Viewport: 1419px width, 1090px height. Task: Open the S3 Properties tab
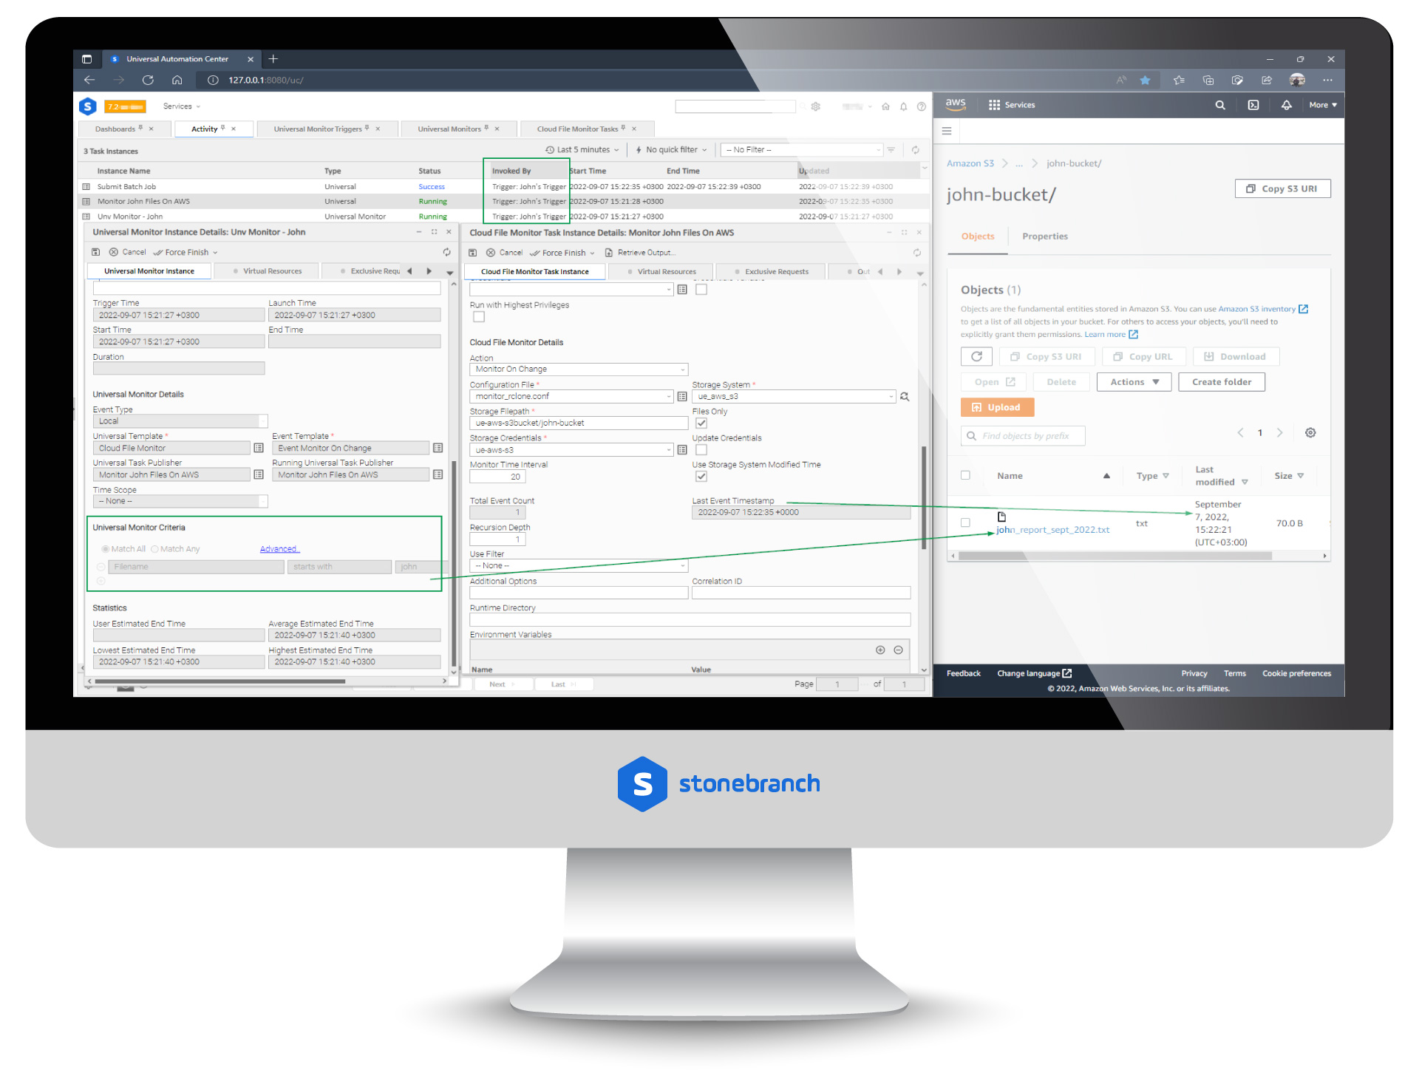click(x=1045, y=236)
